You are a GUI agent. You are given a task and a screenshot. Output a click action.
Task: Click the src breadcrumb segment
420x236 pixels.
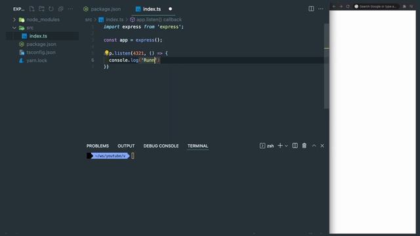[x=89, y=20]
